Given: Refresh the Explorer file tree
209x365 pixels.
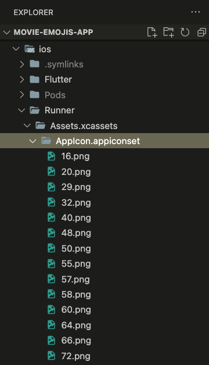Looking at the screenshot, I should 185,32.
